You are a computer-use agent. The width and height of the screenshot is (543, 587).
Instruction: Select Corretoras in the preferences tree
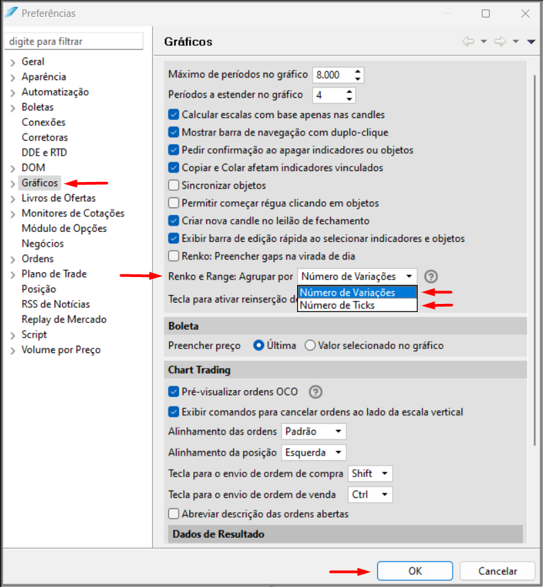click(x=45, y=137)
